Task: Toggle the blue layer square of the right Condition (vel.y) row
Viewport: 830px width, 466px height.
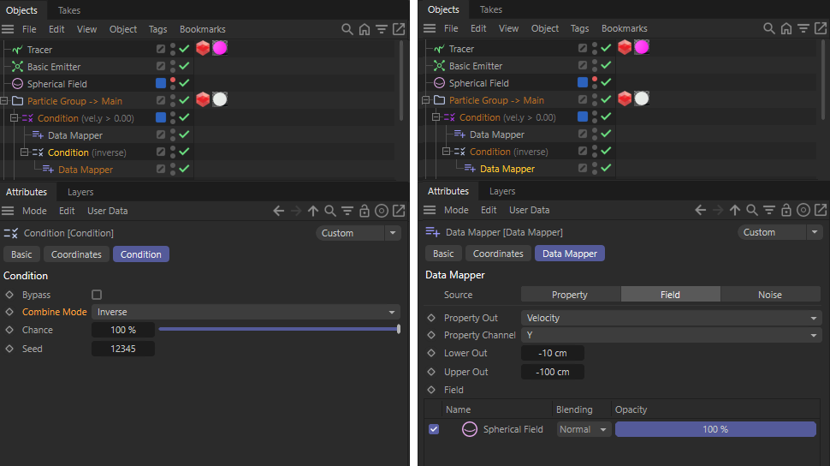Action: (583, 116)
